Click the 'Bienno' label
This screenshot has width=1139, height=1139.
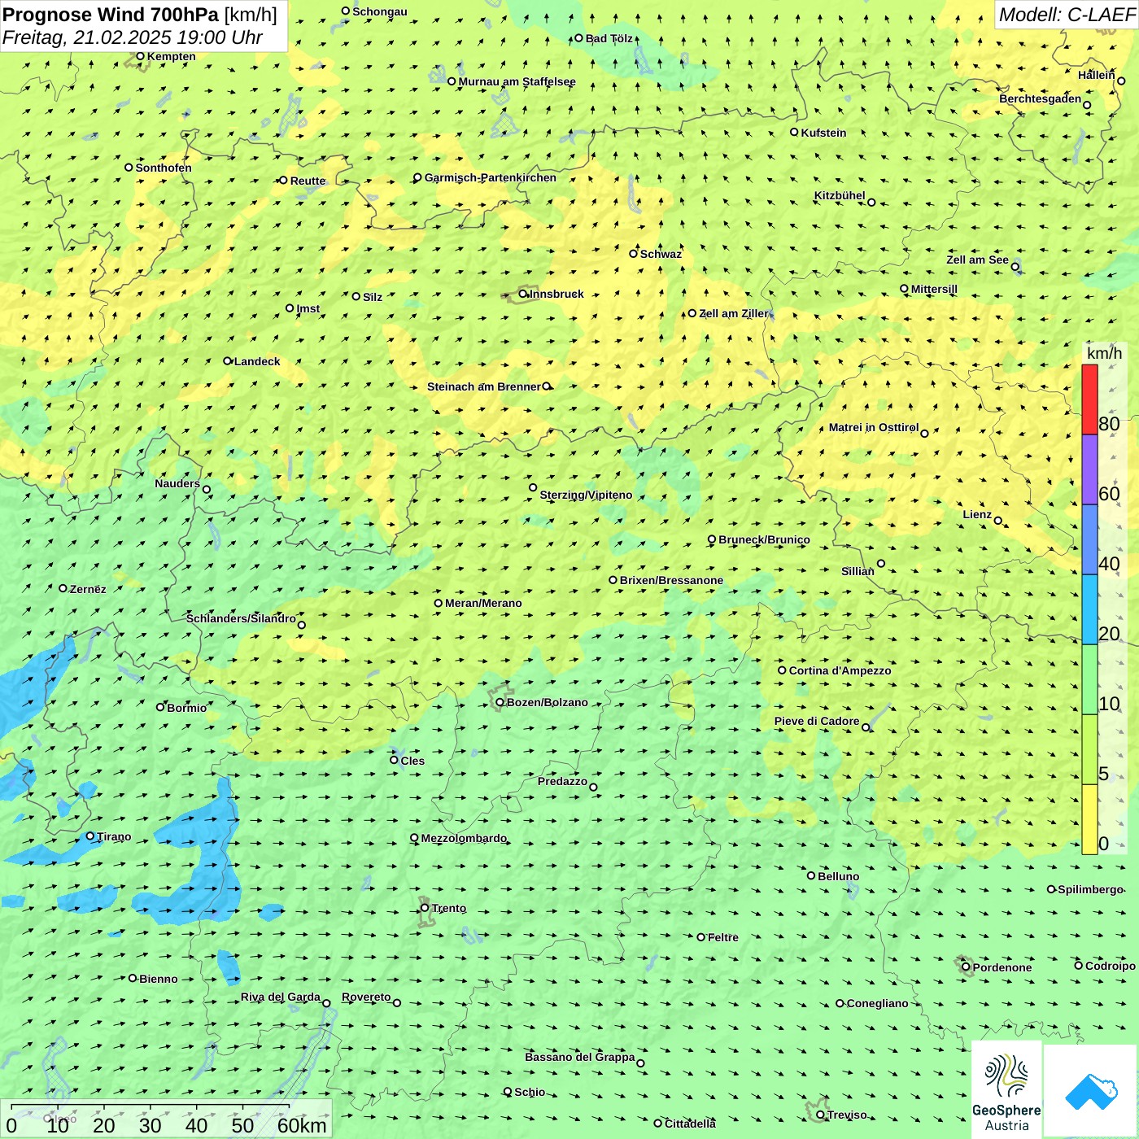[158, 979]
